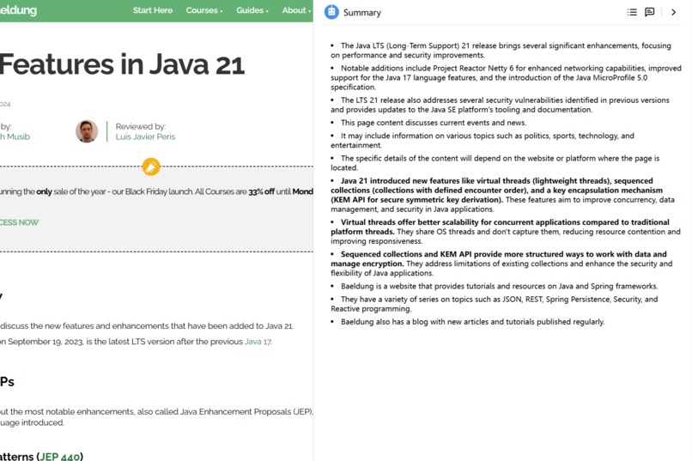Click the ACCESS NOW sale link

pos(19,222)
